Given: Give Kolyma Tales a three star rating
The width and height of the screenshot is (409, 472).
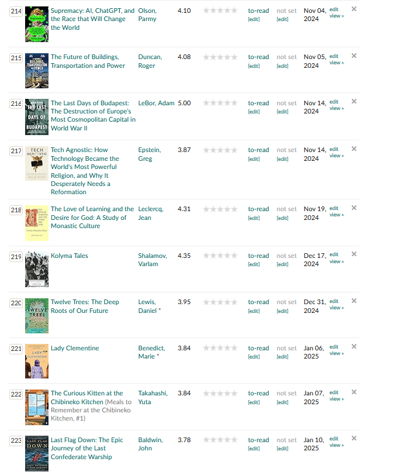Looking at the screenshot, I should pyautogui.click(x=220, y=256).
